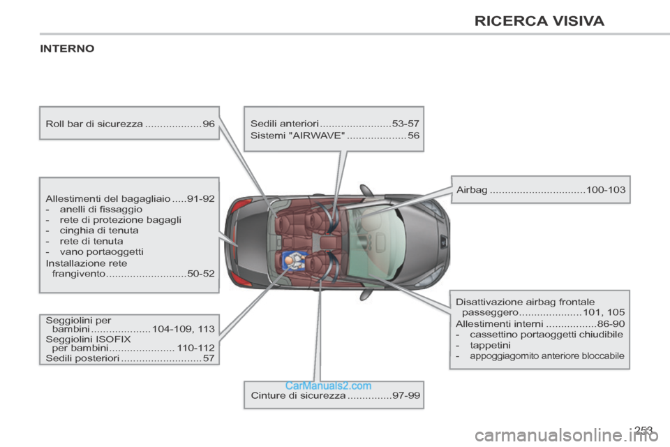Click the INTERNO section title
Image resolution: width=670 pixels, height=447 pixels.
(67, 48)
